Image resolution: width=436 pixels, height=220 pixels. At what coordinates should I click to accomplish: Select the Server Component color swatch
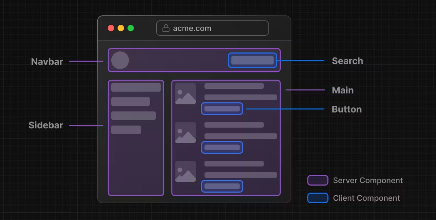click(x=317, y=180)
